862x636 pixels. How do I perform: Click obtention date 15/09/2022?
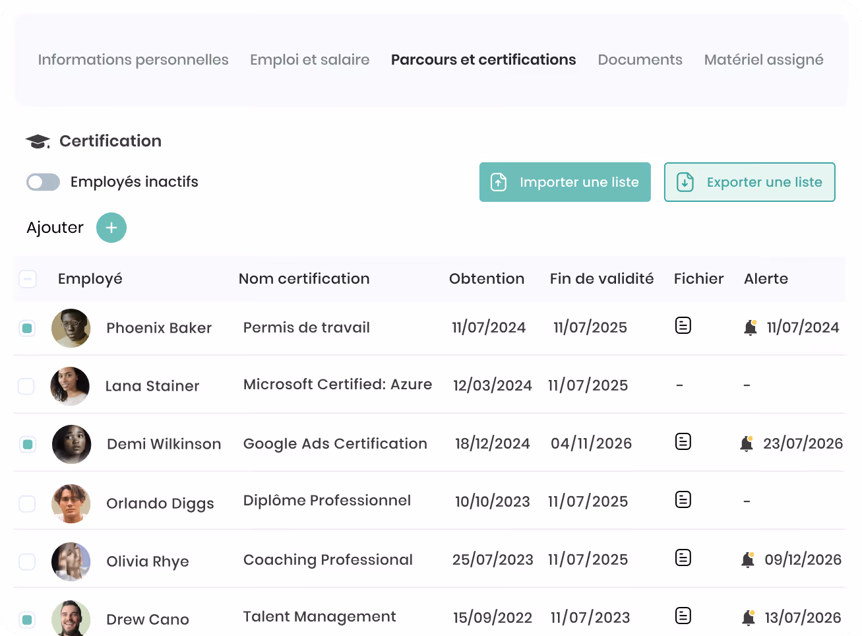493,618
